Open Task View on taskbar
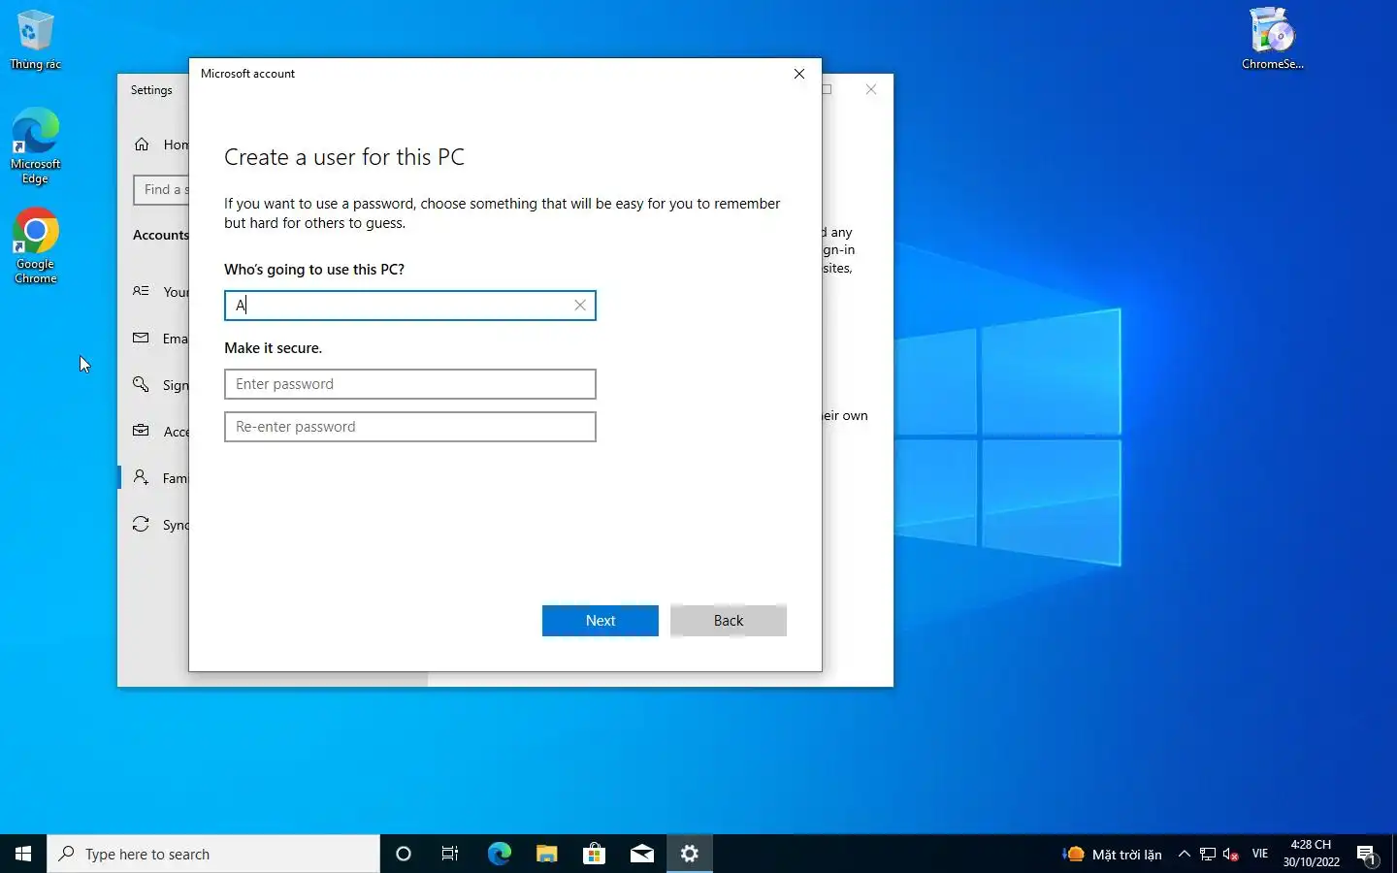 pyautogui.click(x=450, y=854)
